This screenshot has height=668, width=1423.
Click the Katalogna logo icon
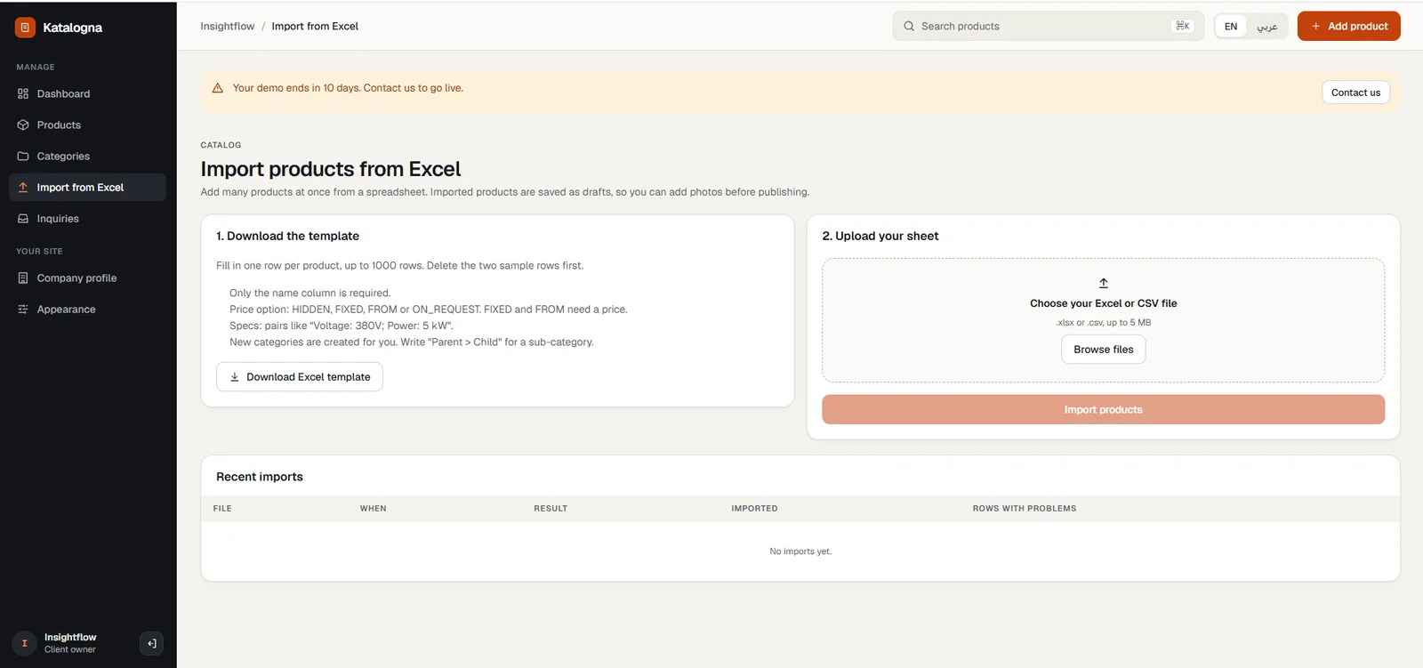25,28
